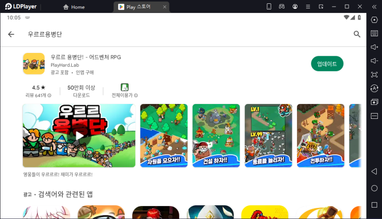Click the battery status icon
The image size is (382, 219).
pos(360,17)
